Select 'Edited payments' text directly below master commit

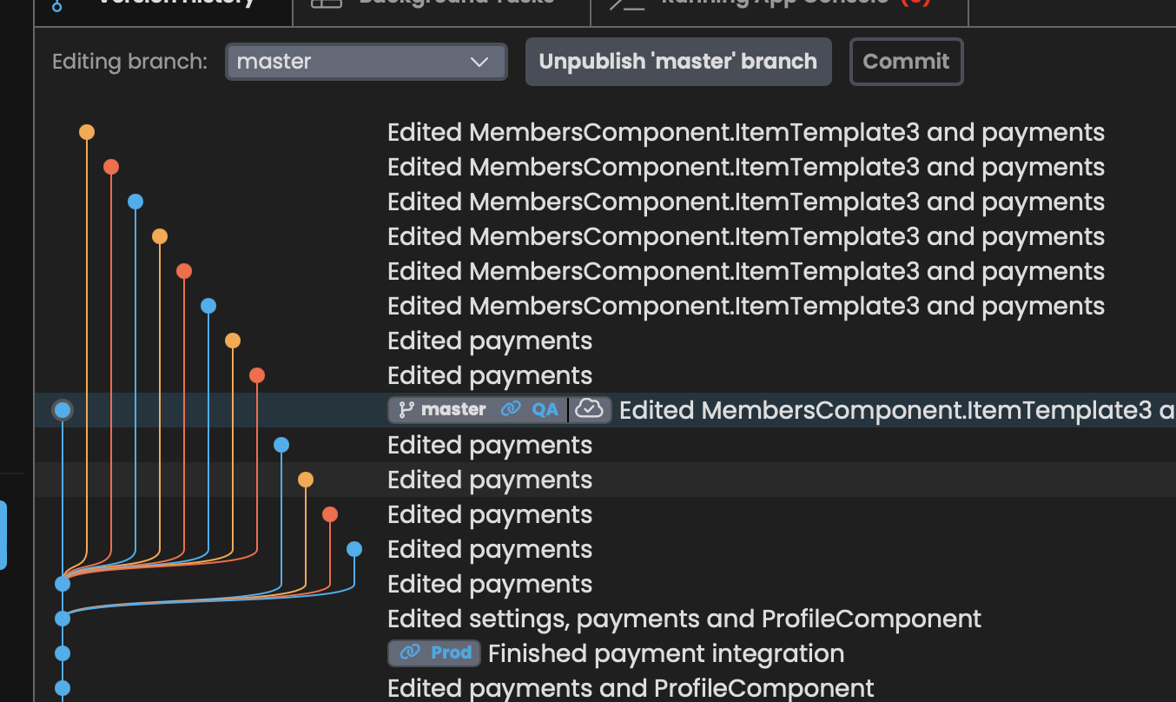point(490,445)
